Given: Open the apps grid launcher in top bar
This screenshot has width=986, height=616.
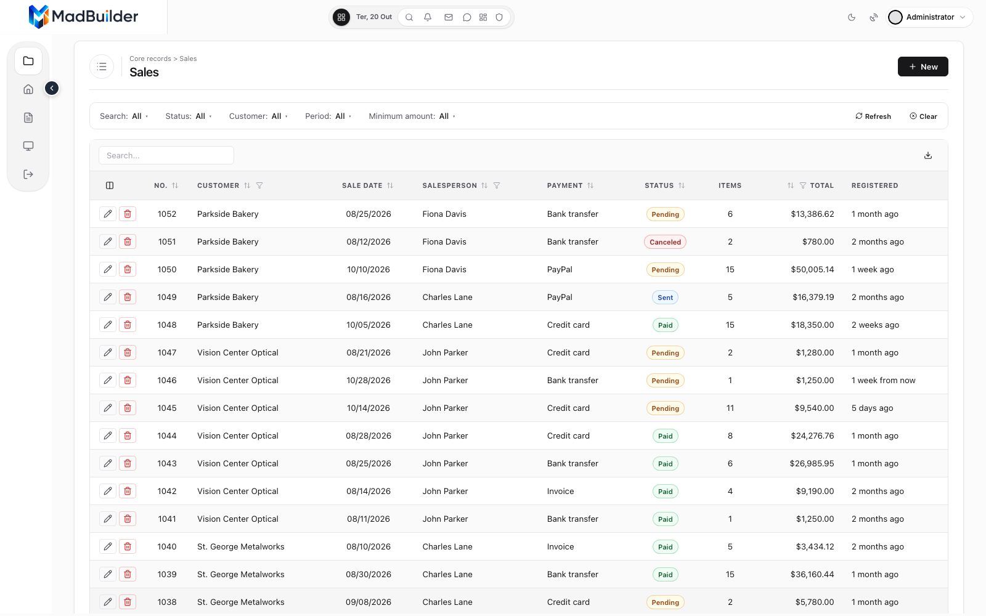Looking at the screenshot, I should point(341,17).
